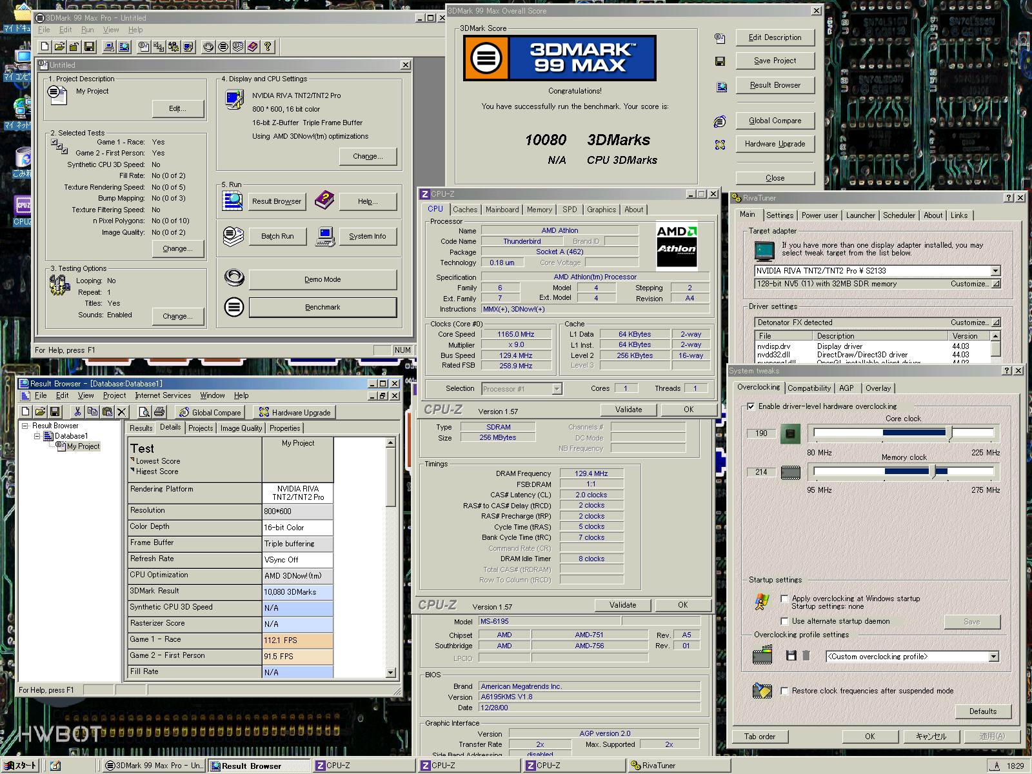Click the Batch Run stack icon in 3DMark toolbar
This screenshot has width=1032, height=774.
238,46
